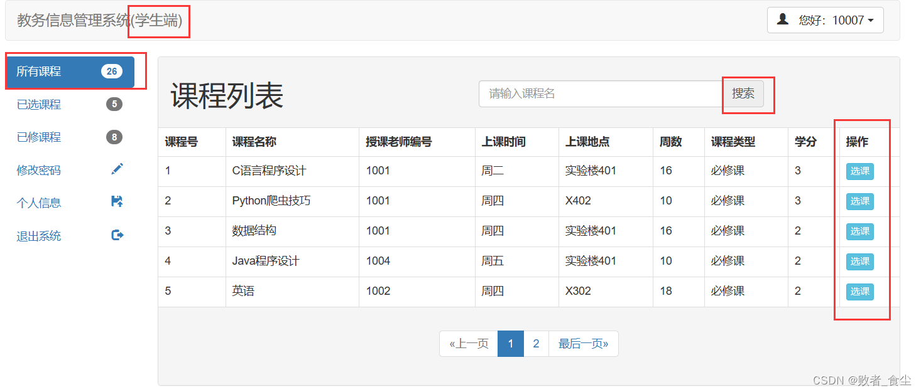Click the C语言程序设计 course name
This screenshot has height=392, width=921.
269,171
